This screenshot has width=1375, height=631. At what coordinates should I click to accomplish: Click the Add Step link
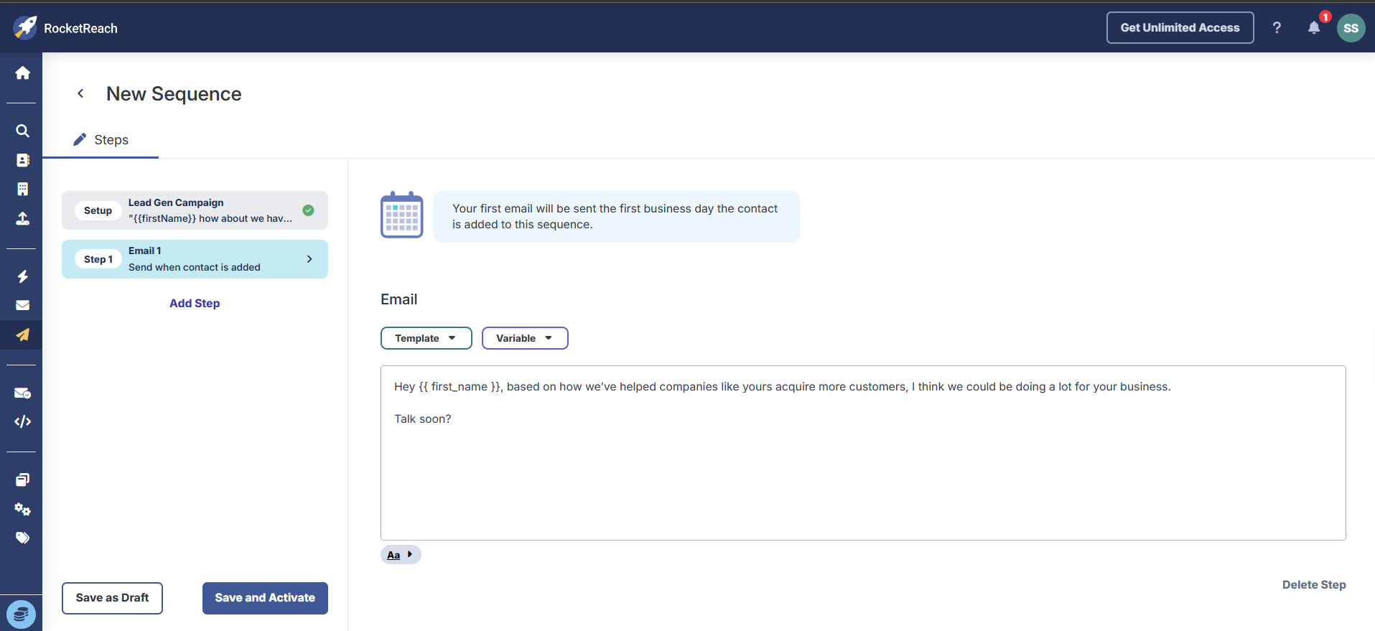195,303
